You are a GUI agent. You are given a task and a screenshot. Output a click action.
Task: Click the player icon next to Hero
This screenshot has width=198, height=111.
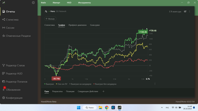pyautogui.click(x=46, y=11)
